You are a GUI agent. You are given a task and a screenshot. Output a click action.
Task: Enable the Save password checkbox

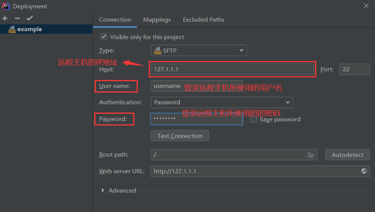pos(254,120)
